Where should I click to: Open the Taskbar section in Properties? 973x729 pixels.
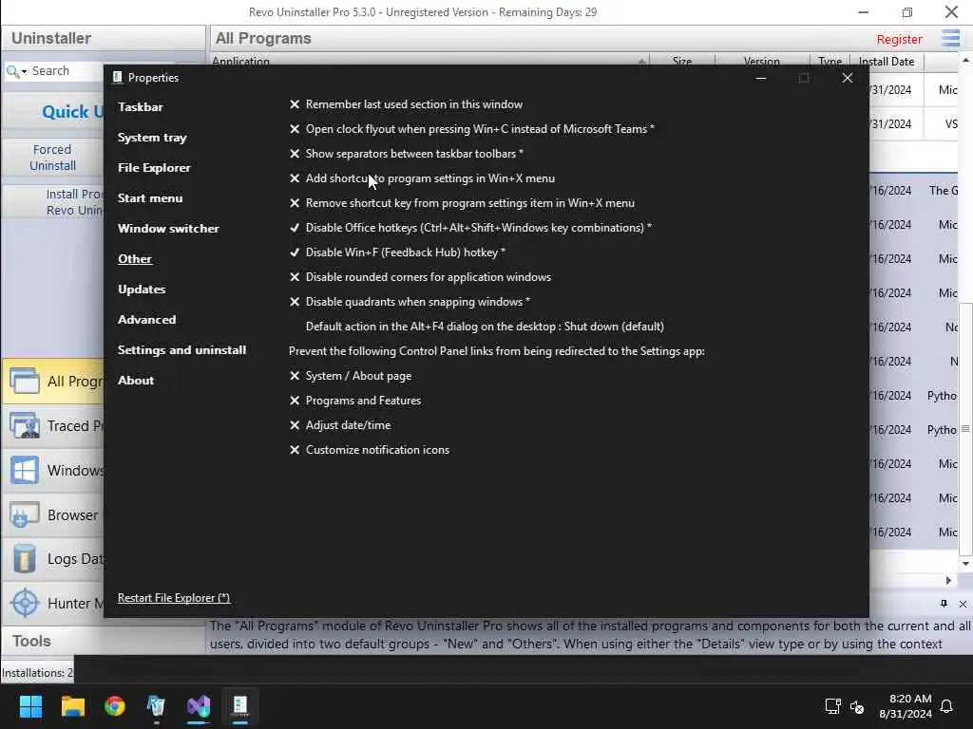pos(141,107)
